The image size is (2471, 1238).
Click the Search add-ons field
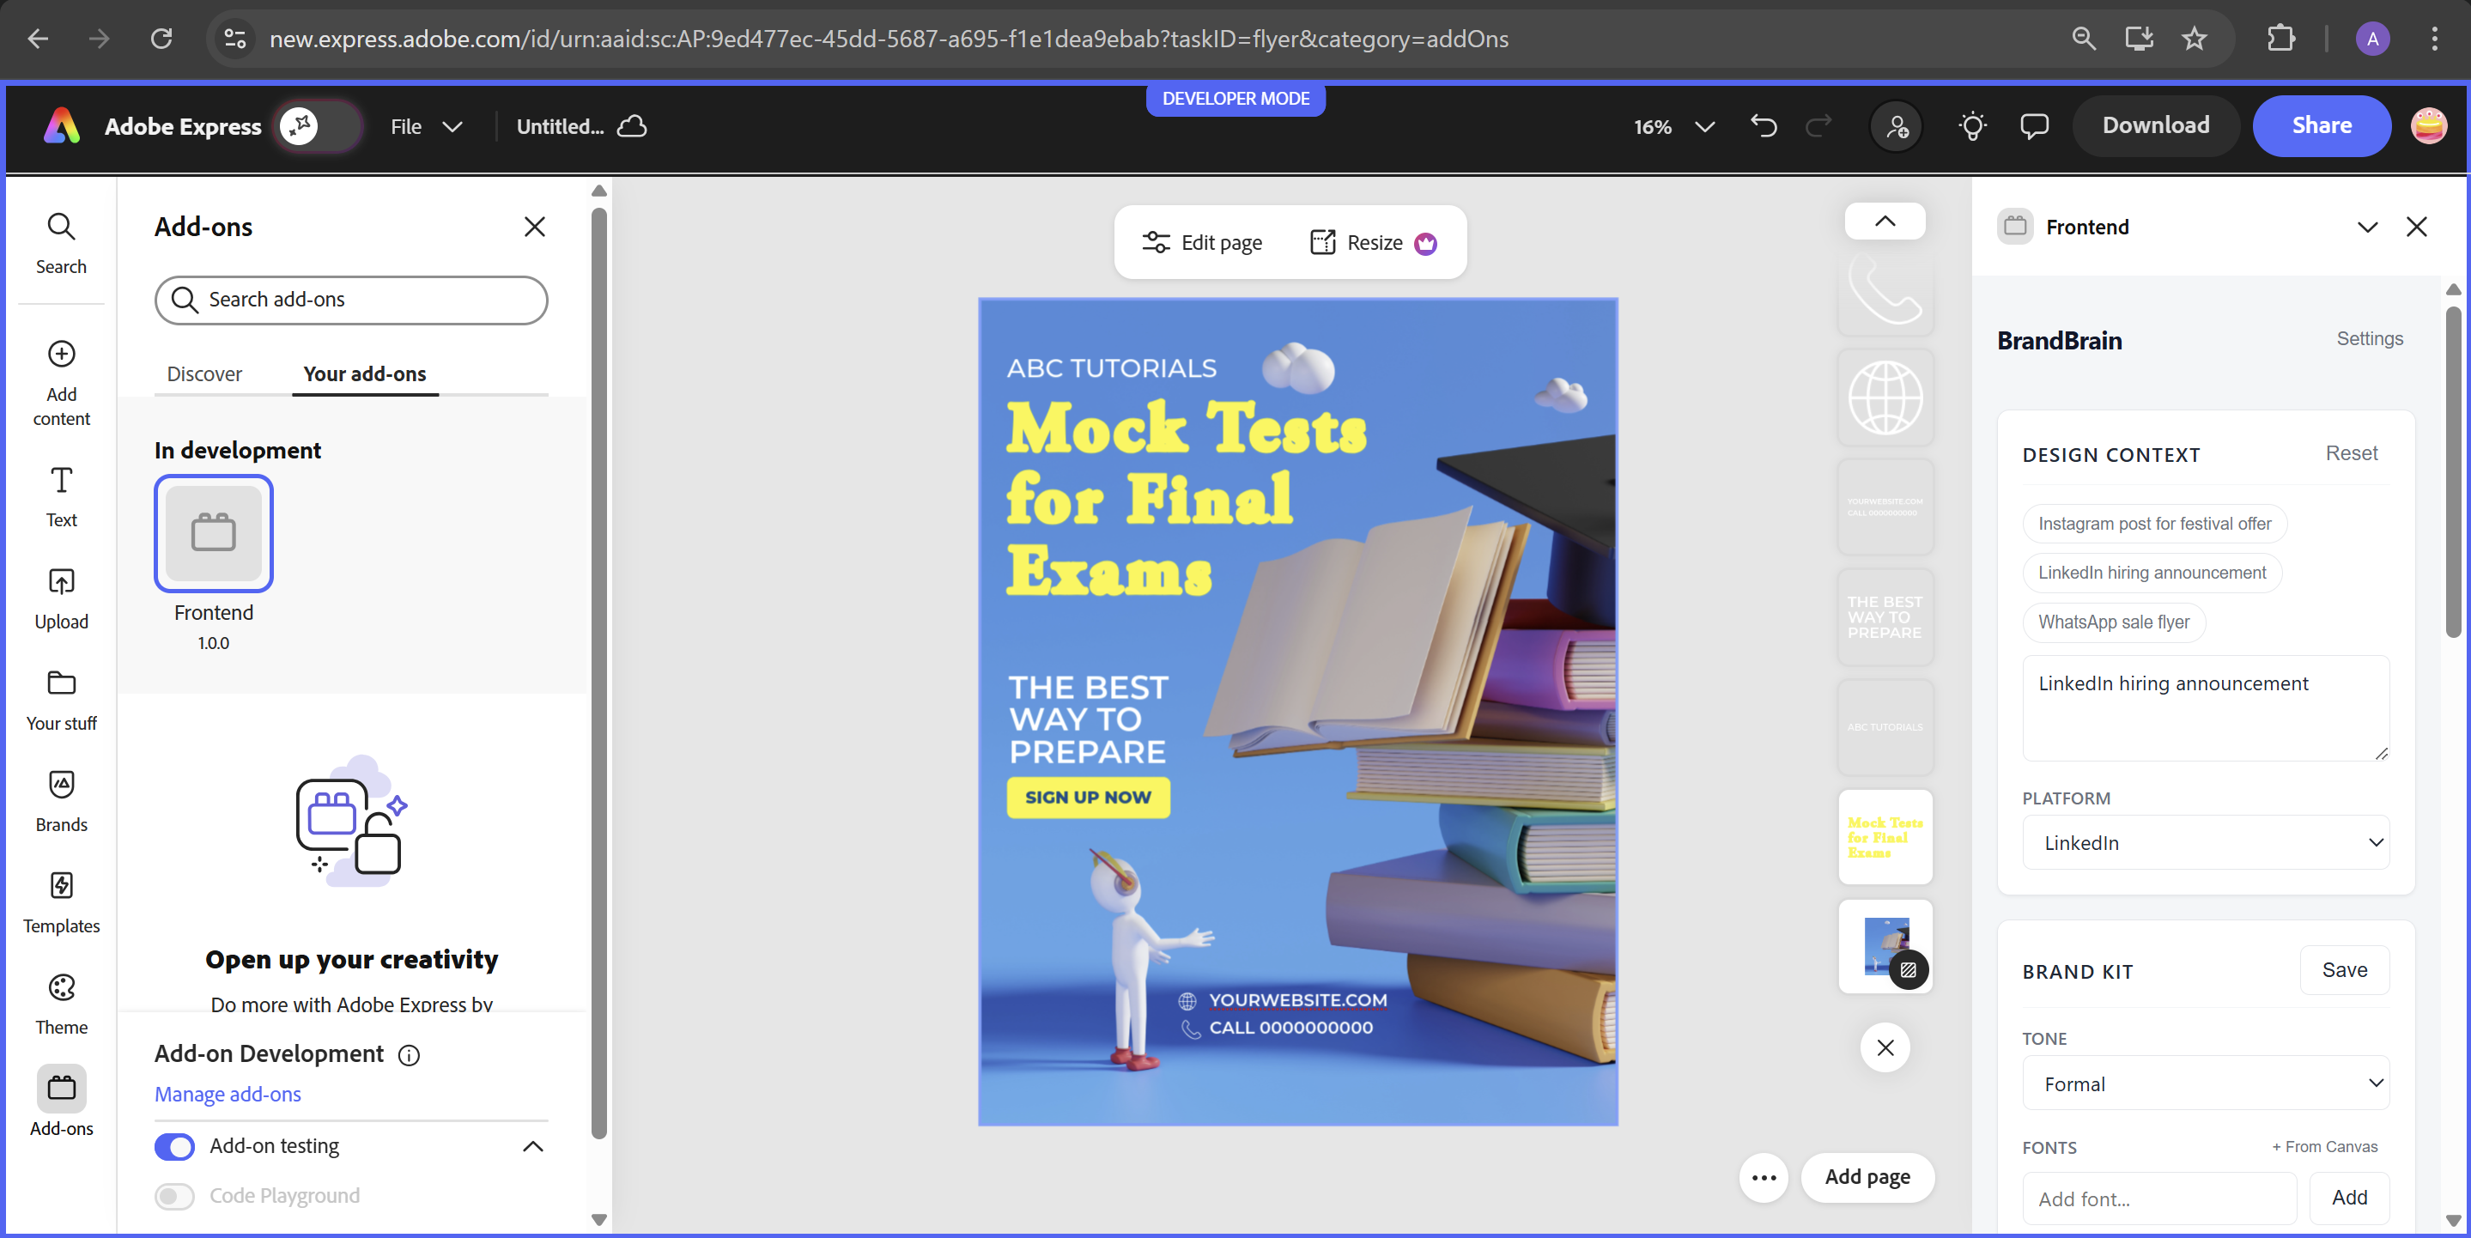coord(351,300)
